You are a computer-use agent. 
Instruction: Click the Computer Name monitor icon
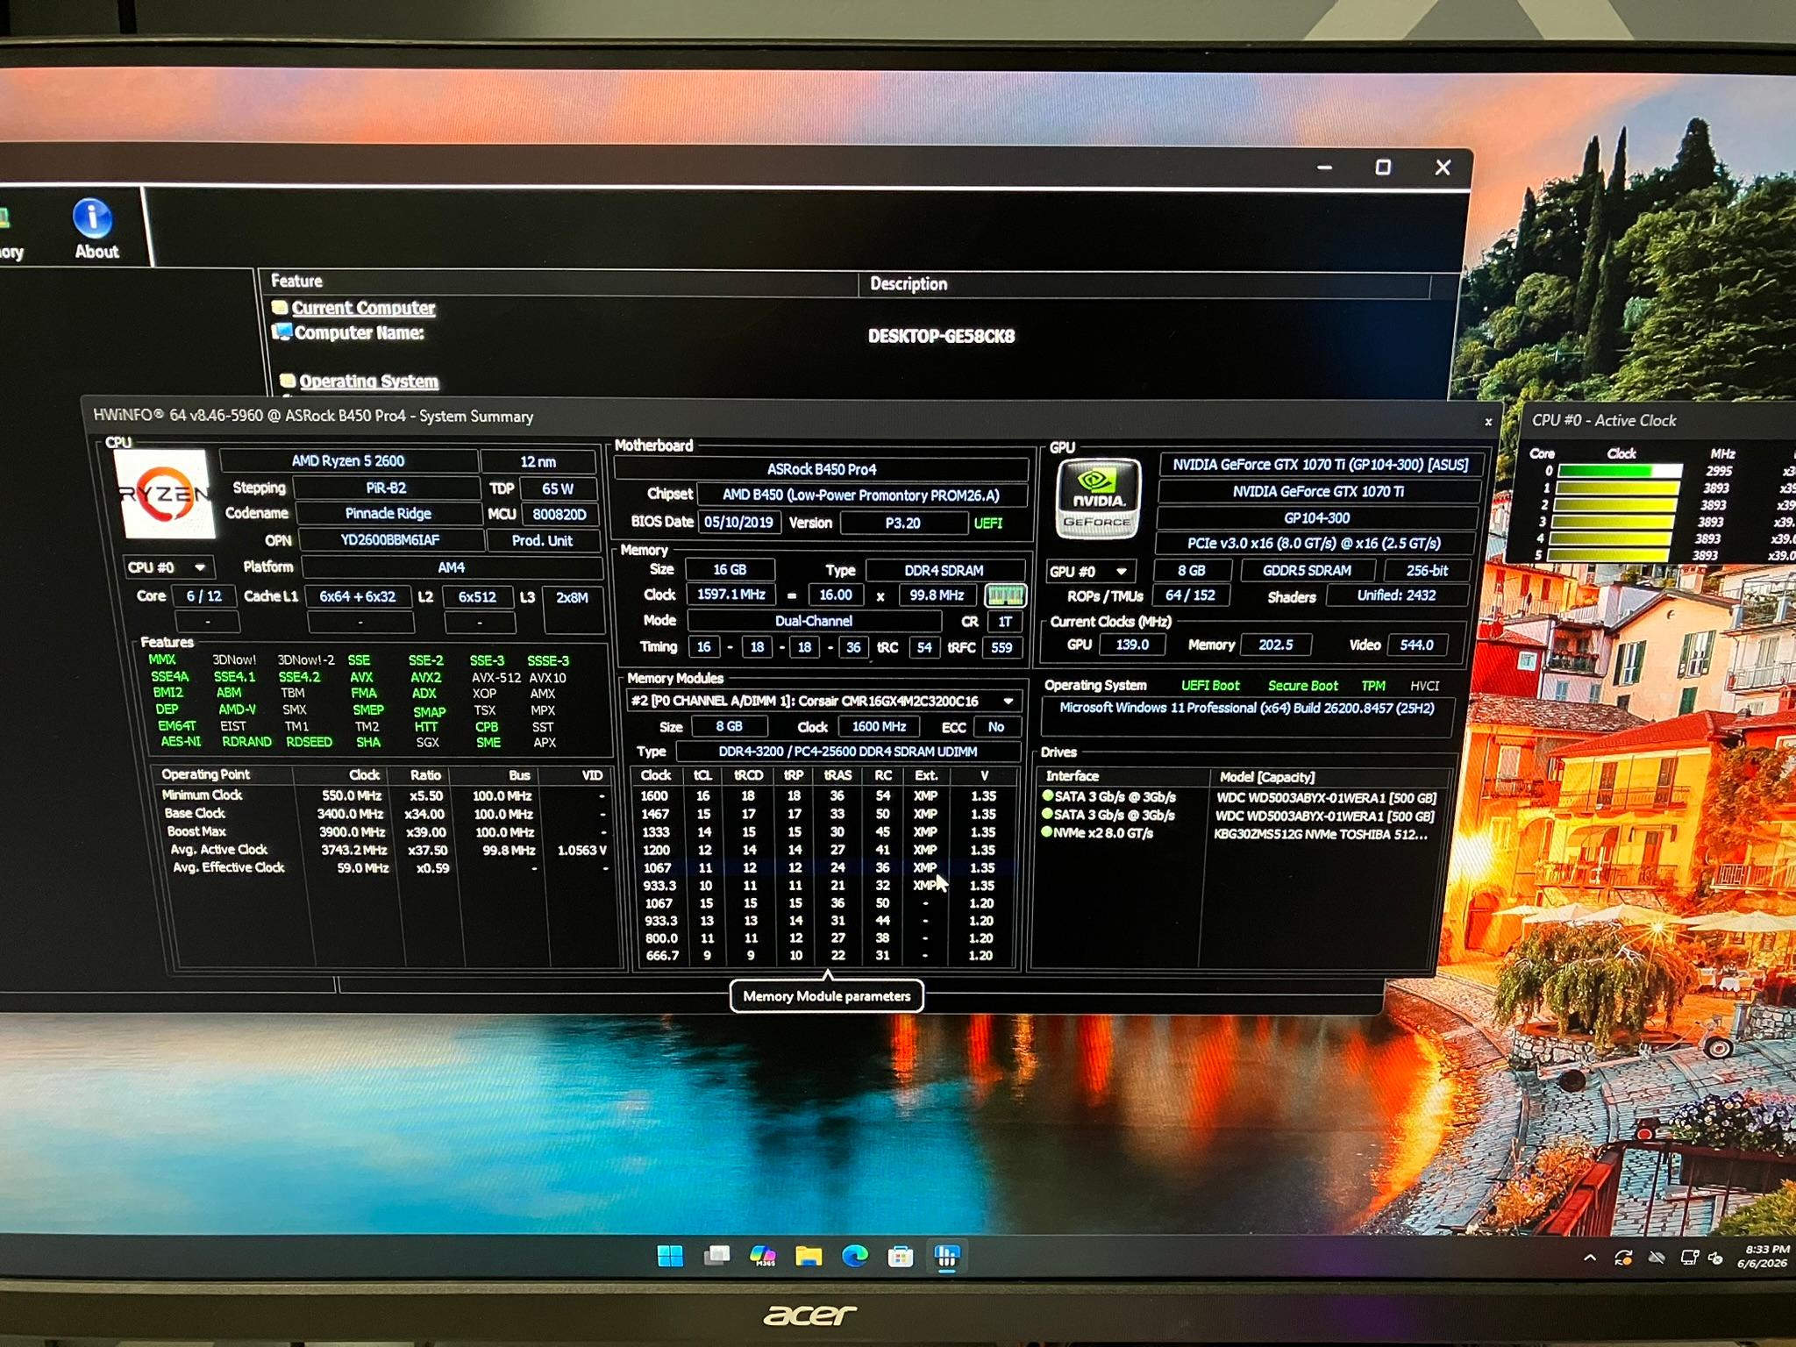pyautogui.click(x=282, y=332)
